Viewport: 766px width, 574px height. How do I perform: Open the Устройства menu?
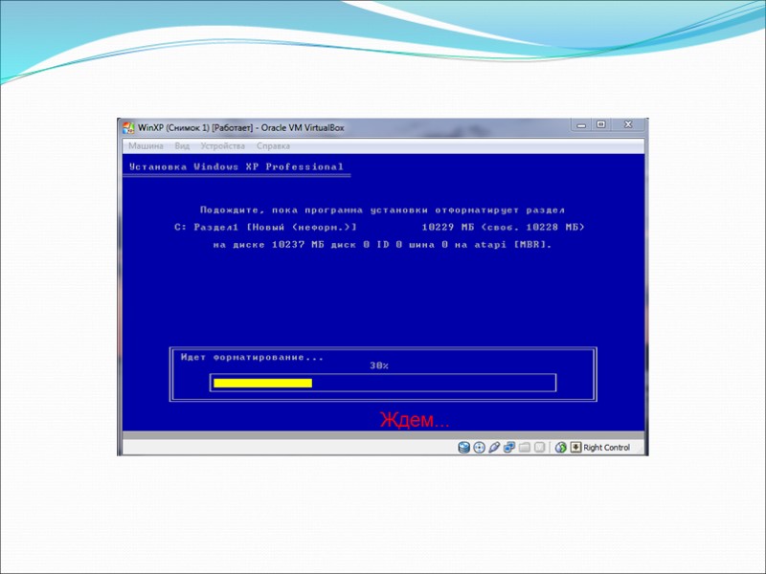[222, 146]
